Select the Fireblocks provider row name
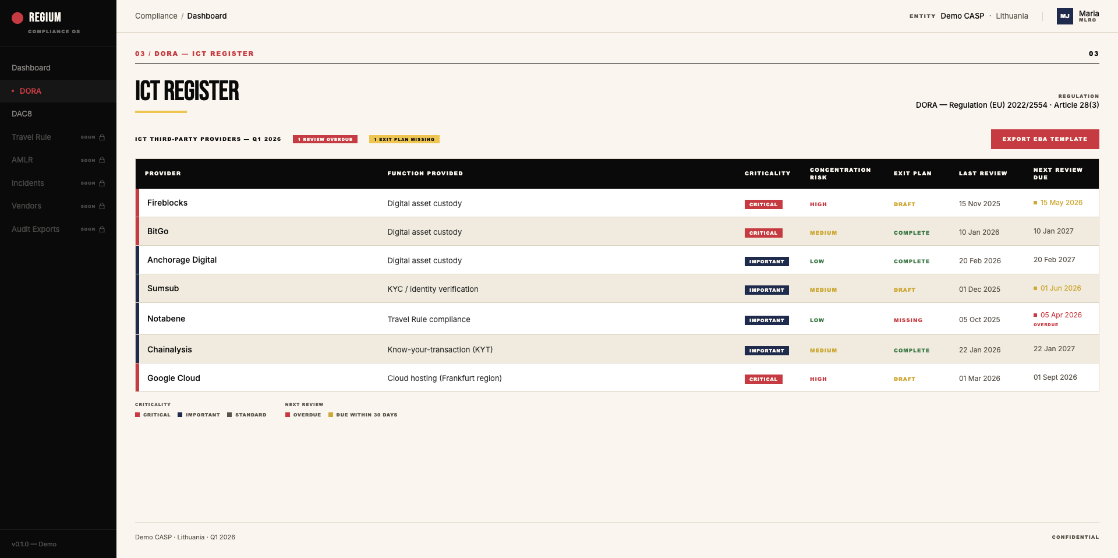 [167, 203]
